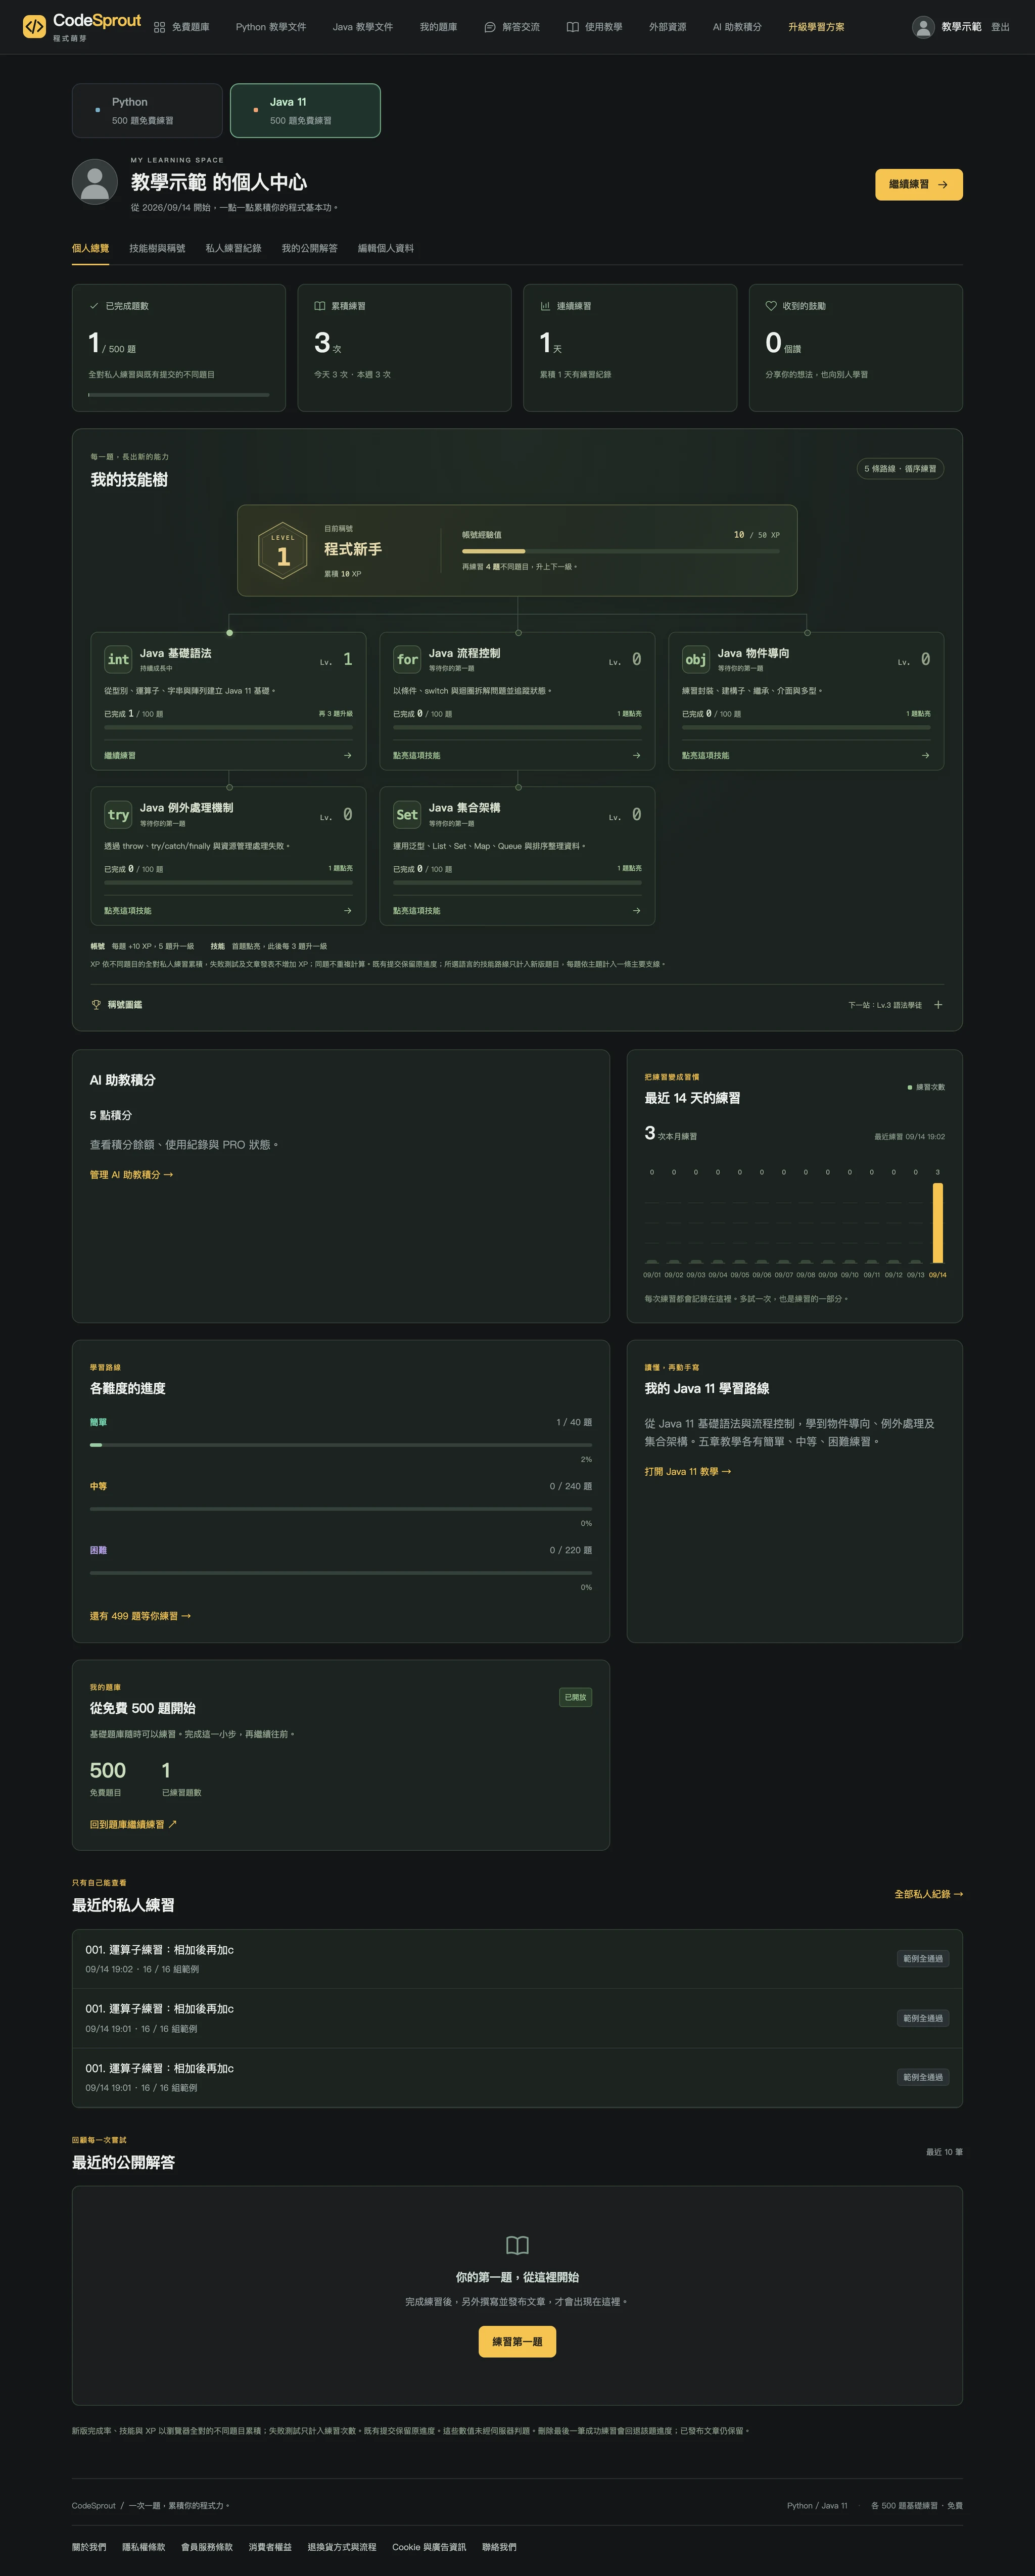
Task: Click the open book icon in 最近的公開解答
Action: 517,2245
